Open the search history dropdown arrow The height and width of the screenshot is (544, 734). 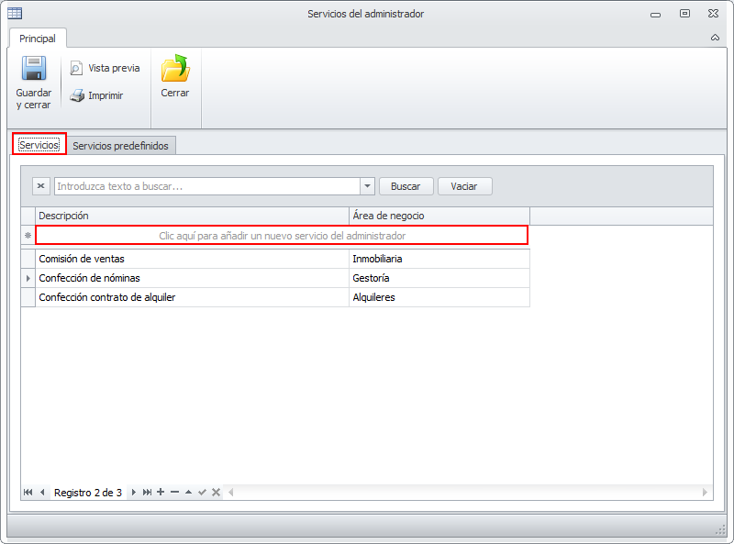point(368,186)
